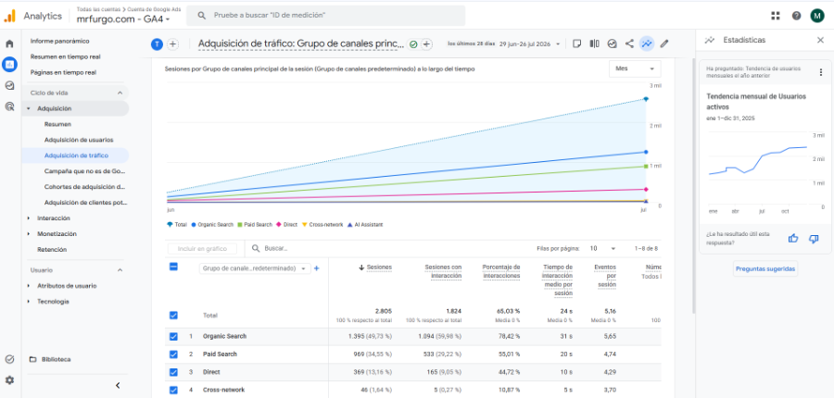The height and width of the screenshot is (398, 834).
Task: Open the compare columns icon in toolbar
Action: (x=595, y=44)
